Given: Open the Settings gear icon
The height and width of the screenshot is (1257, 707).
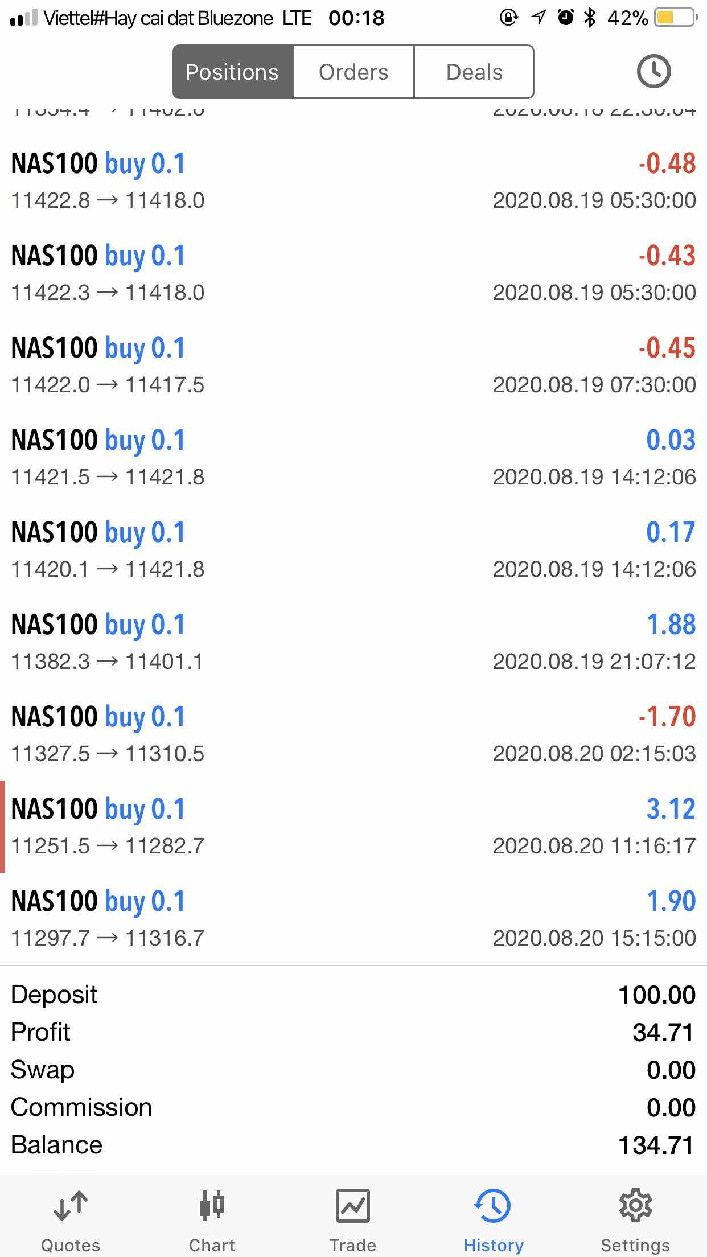Looking at the screenshot, I should (x=635, y=1206).
